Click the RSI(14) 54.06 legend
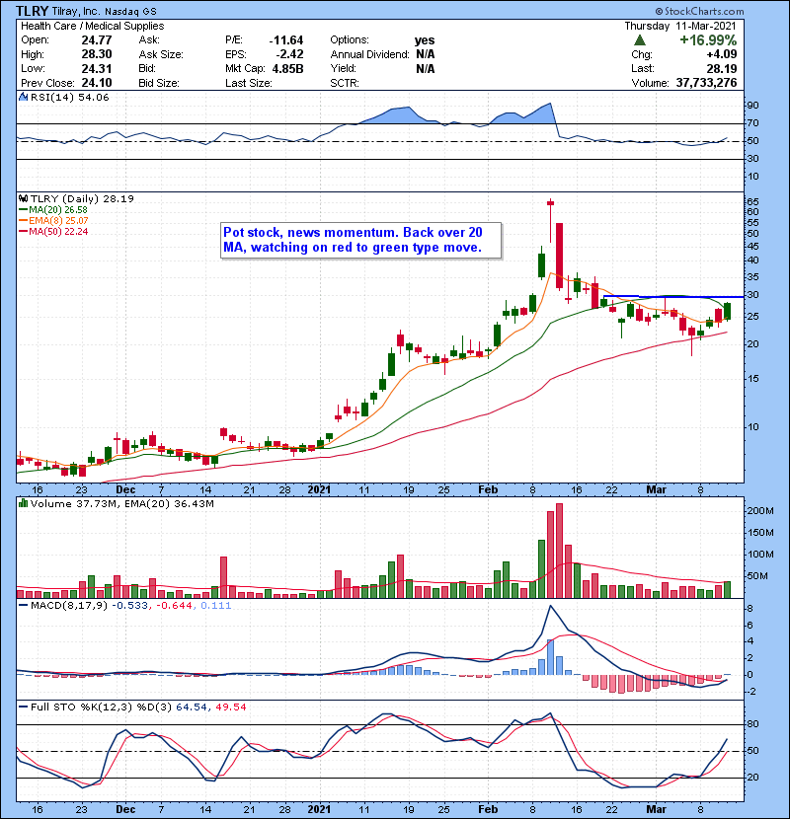The image size is (790, 819). pyautogui.click(x=69, y=97)
